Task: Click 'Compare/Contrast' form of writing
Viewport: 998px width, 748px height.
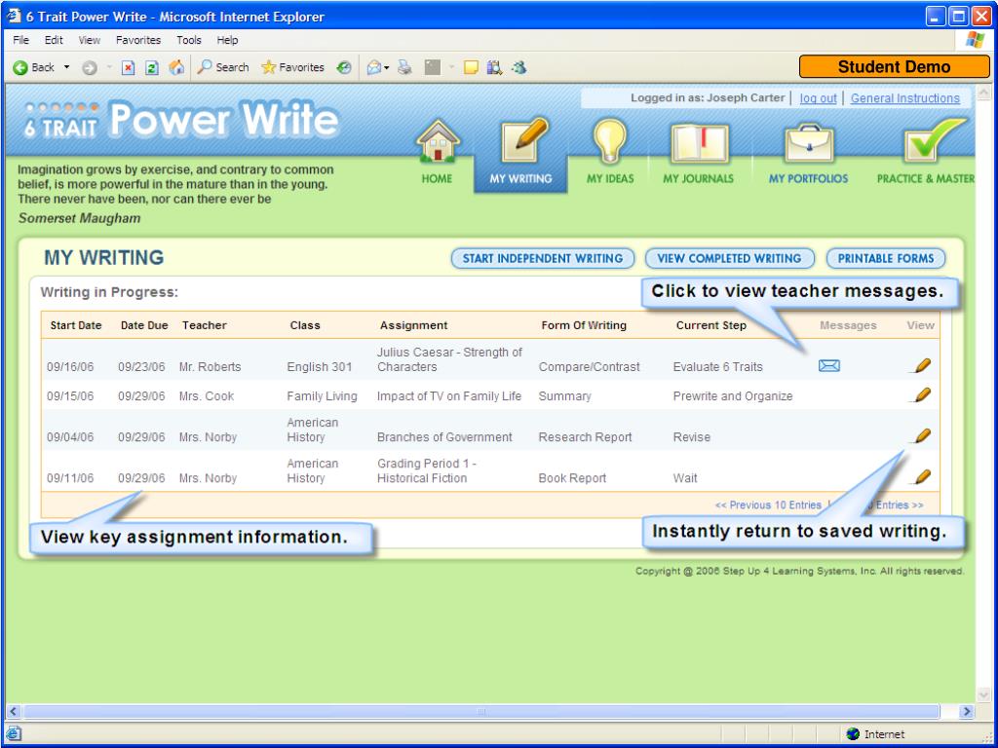Action: click(589, 367)
